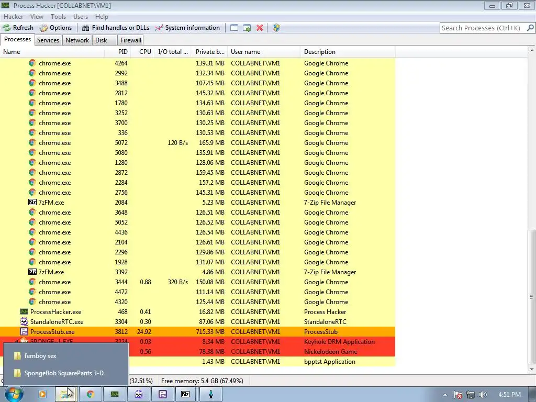
Task: Switch to 7-Zip taskbar icon
Action: pos(186,394)
